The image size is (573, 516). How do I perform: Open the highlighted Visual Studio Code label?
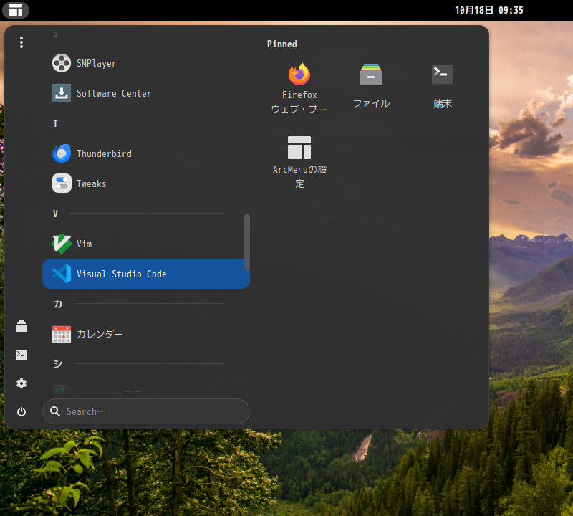click(x=122, y=274)
